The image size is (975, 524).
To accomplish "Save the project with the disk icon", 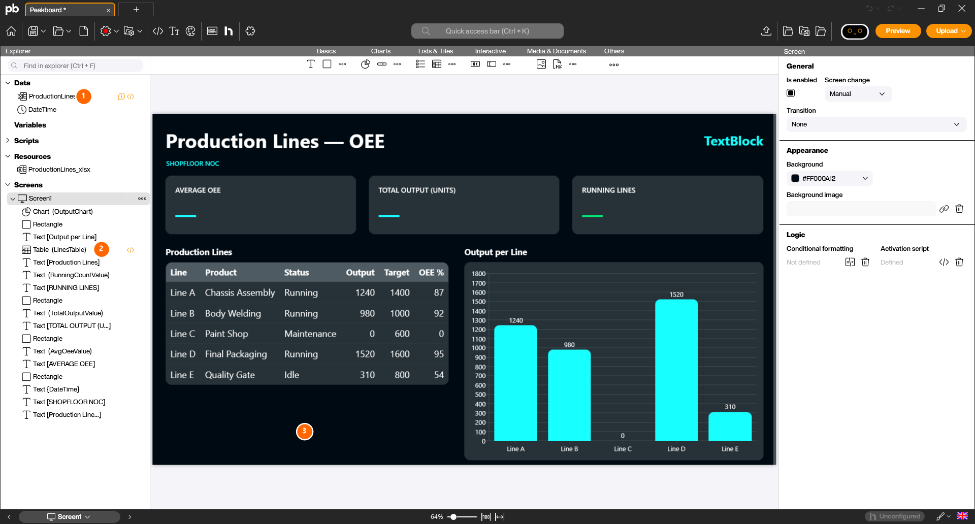I will (x=33, y=31).
